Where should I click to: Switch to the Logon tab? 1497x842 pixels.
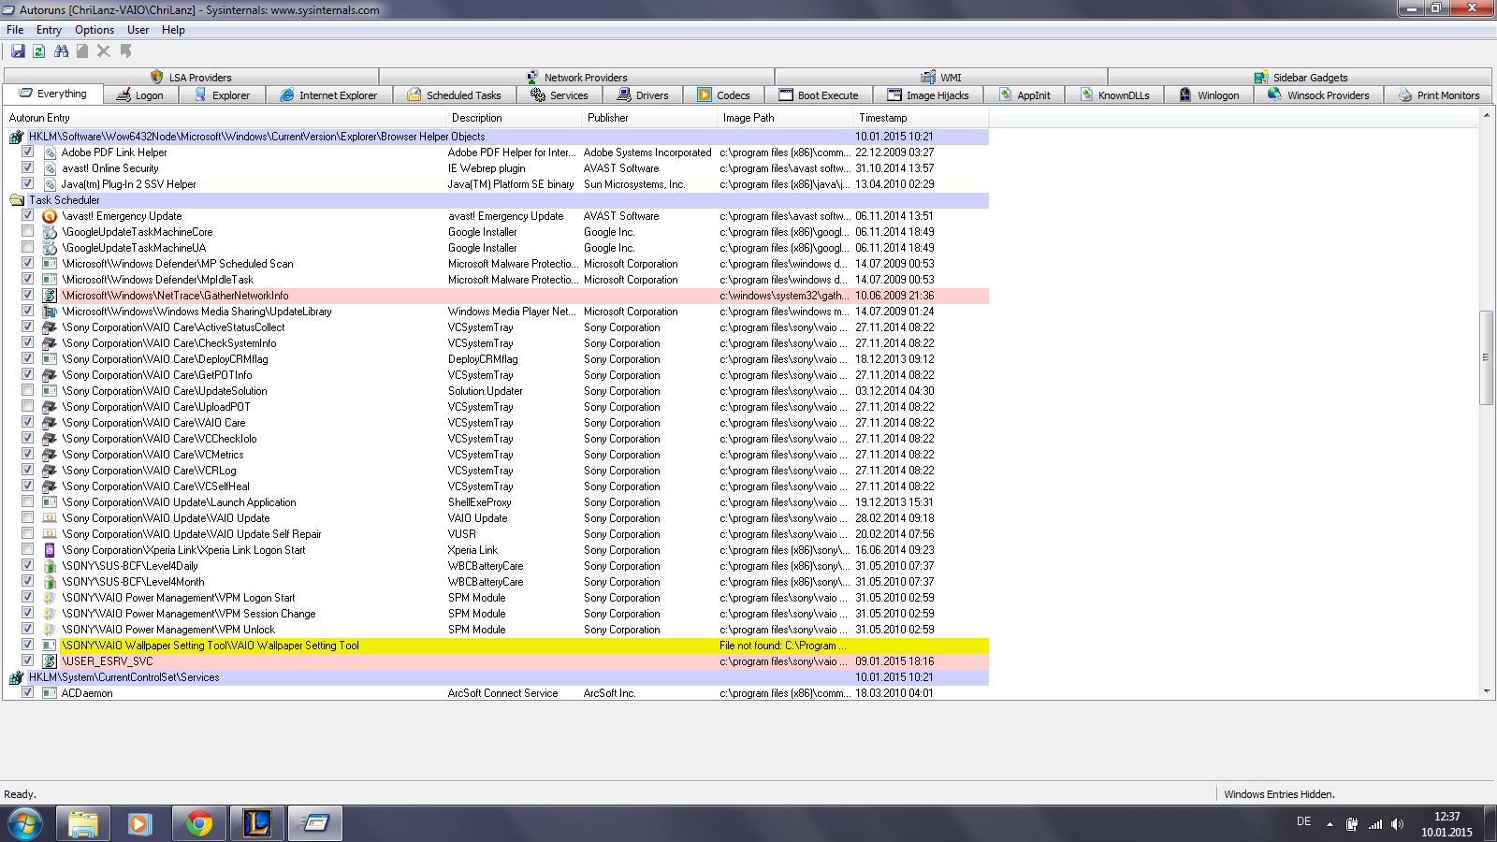click(139, 95)
